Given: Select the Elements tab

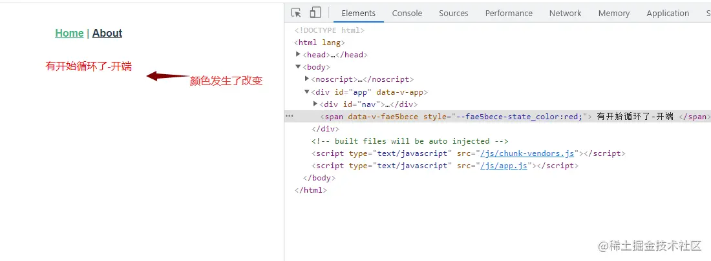Looking at the screenshot, I should coord(358,13).
